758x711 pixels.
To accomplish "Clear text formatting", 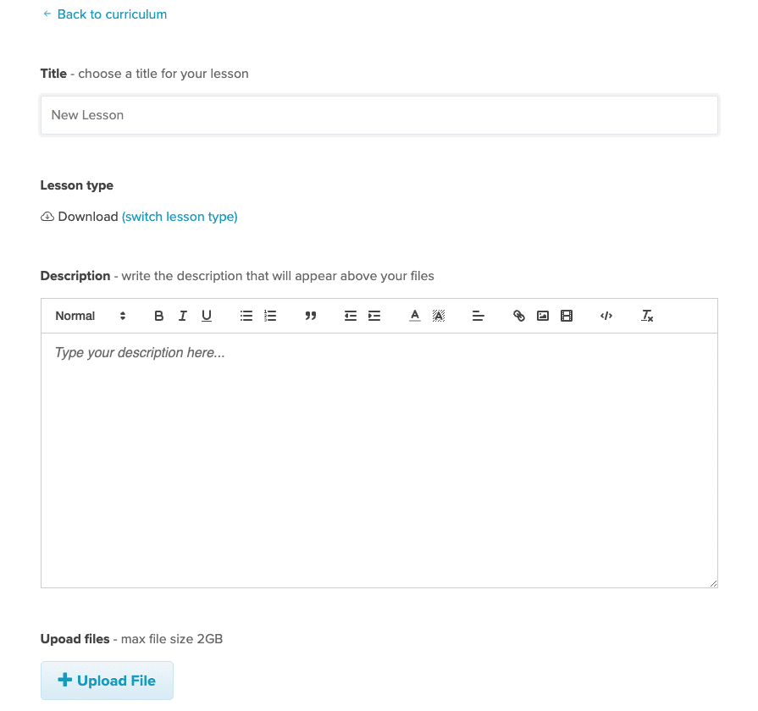I will 647,316.
